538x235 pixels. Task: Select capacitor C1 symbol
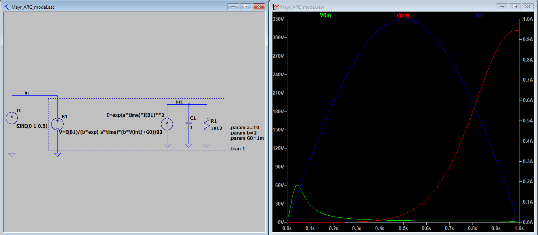[189, 123]
